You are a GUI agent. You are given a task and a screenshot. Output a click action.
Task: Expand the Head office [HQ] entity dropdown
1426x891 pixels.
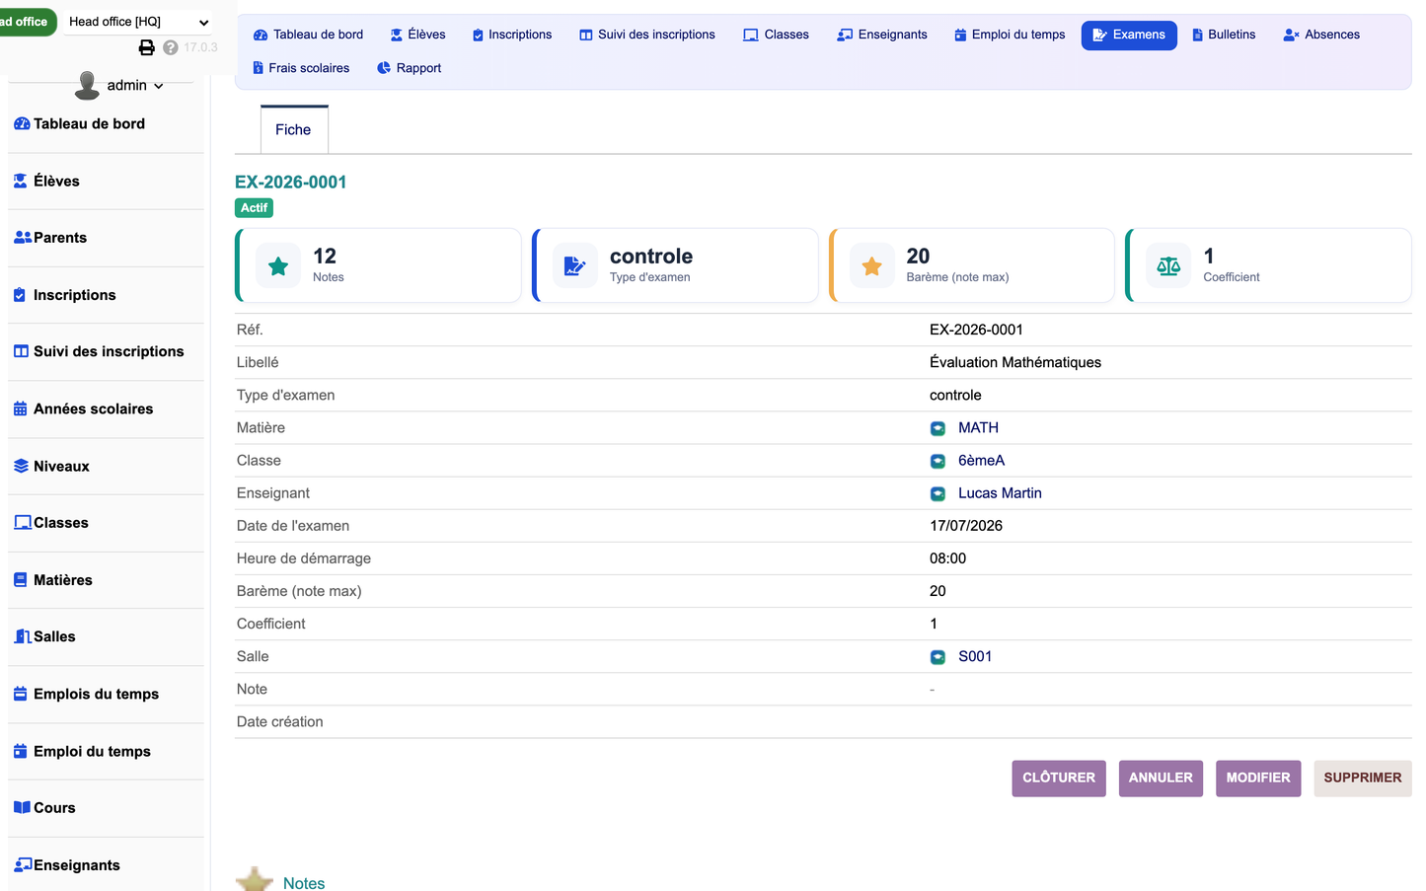tap(138, 22)
